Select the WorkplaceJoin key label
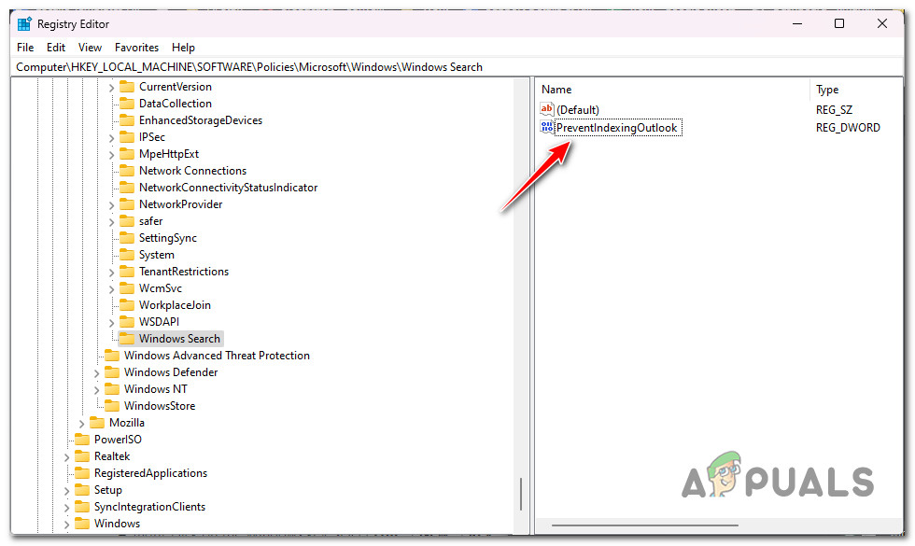The image size is (915, 546). [176, 305]
